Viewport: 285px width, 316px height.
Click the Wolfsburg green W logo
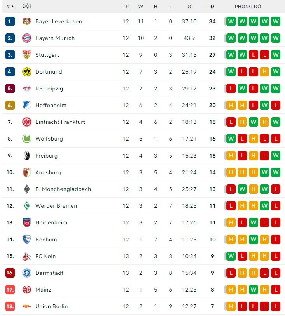coord(26,139)
